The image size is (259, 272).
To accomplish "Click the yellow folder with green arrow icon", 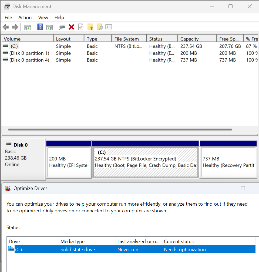I will click(90, 27).
